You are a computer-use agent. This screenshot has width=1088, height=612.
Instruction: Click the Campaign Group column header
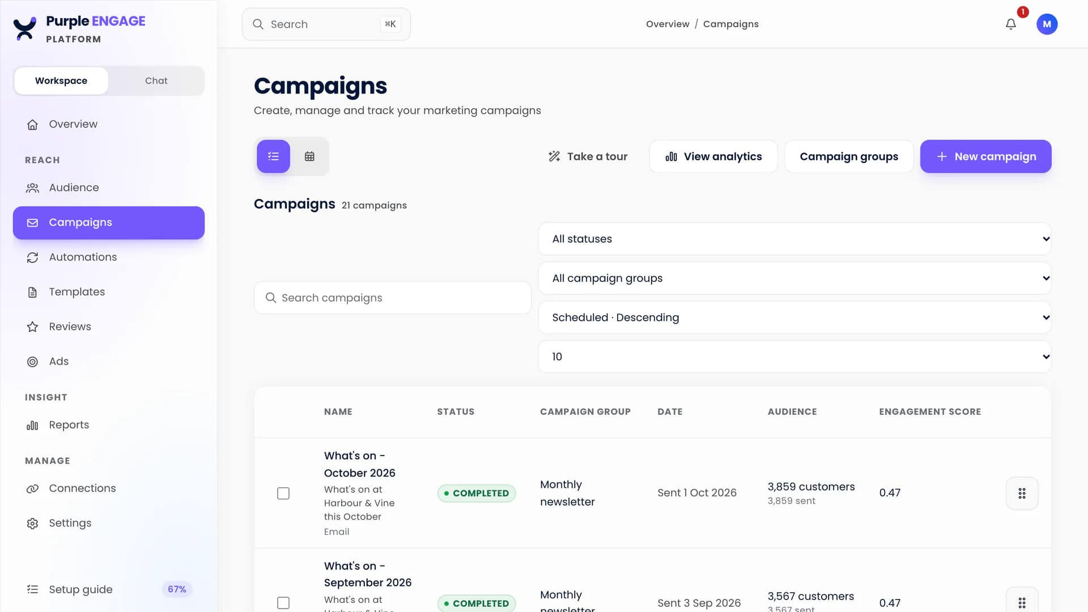585,412
